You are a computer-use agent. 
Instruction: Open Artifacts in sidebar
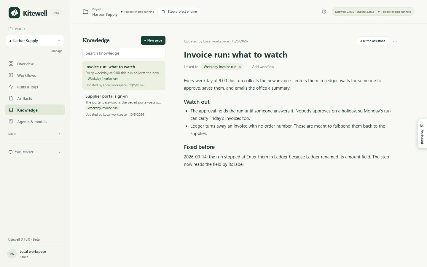point(35,98)
